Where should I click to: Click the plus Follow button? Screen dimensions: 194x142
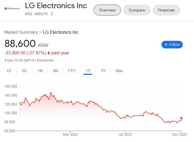(x=172, y=45)
